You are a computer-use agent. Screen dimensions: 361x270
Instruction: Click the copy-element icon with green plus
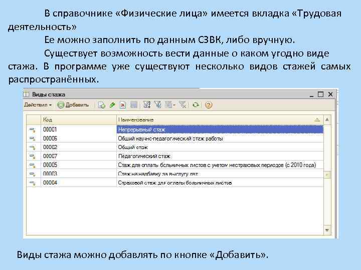click(101, 105)
